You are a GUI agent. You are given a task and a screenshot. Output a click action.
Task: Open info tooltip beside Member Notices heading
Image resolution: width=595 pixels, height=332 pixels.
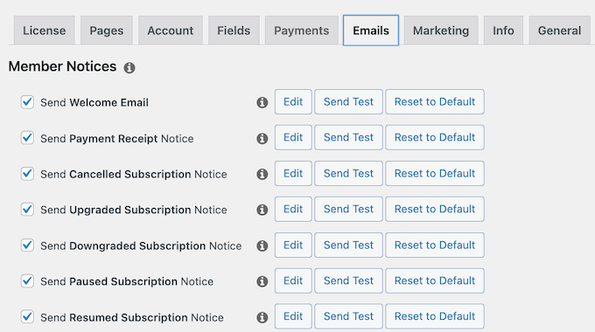click(x=129, y=68)
